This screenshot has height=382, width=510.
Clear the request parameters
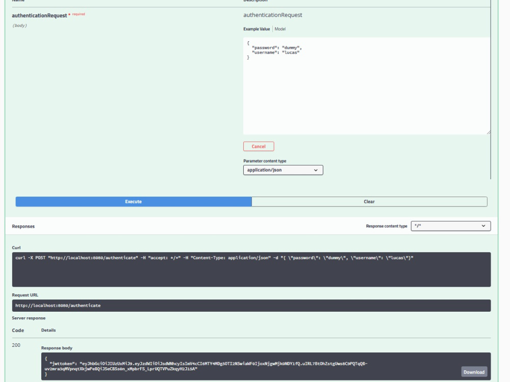click(x=368, y=201)
